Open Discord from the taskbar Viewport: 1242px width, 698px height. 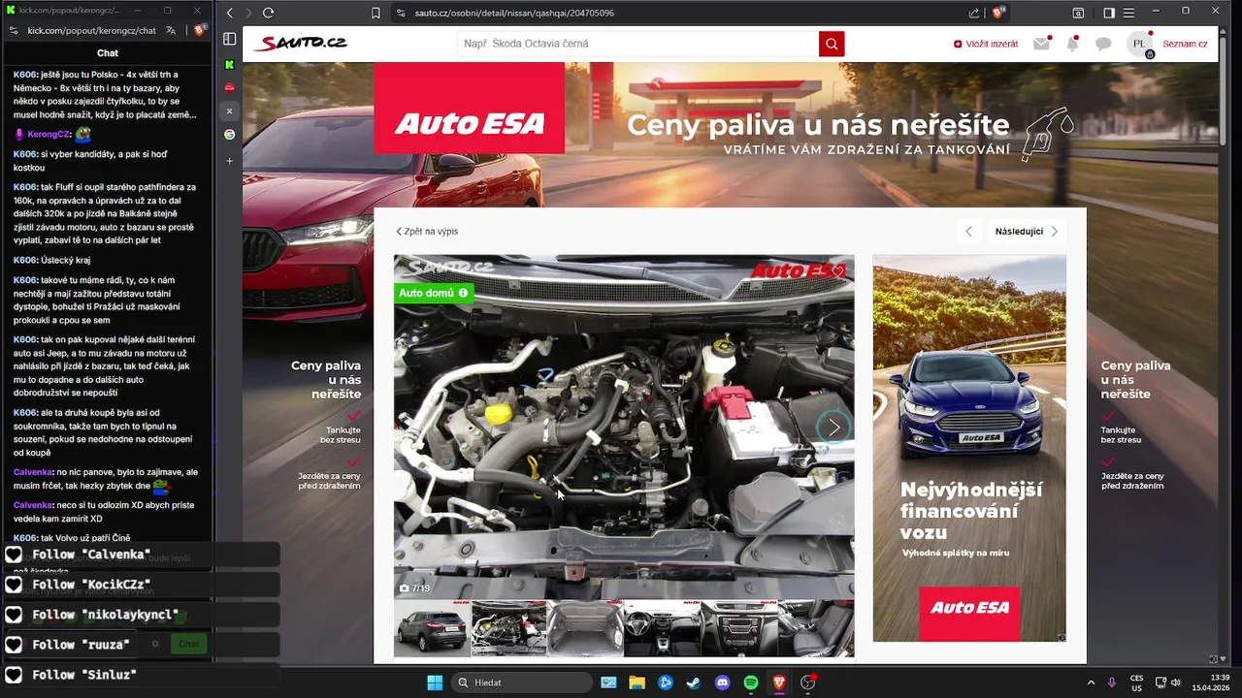(x=722, y=682)
